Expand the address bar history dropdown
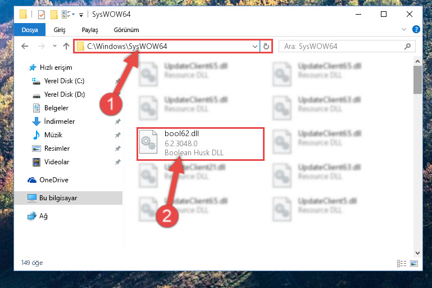 point(255,46)
